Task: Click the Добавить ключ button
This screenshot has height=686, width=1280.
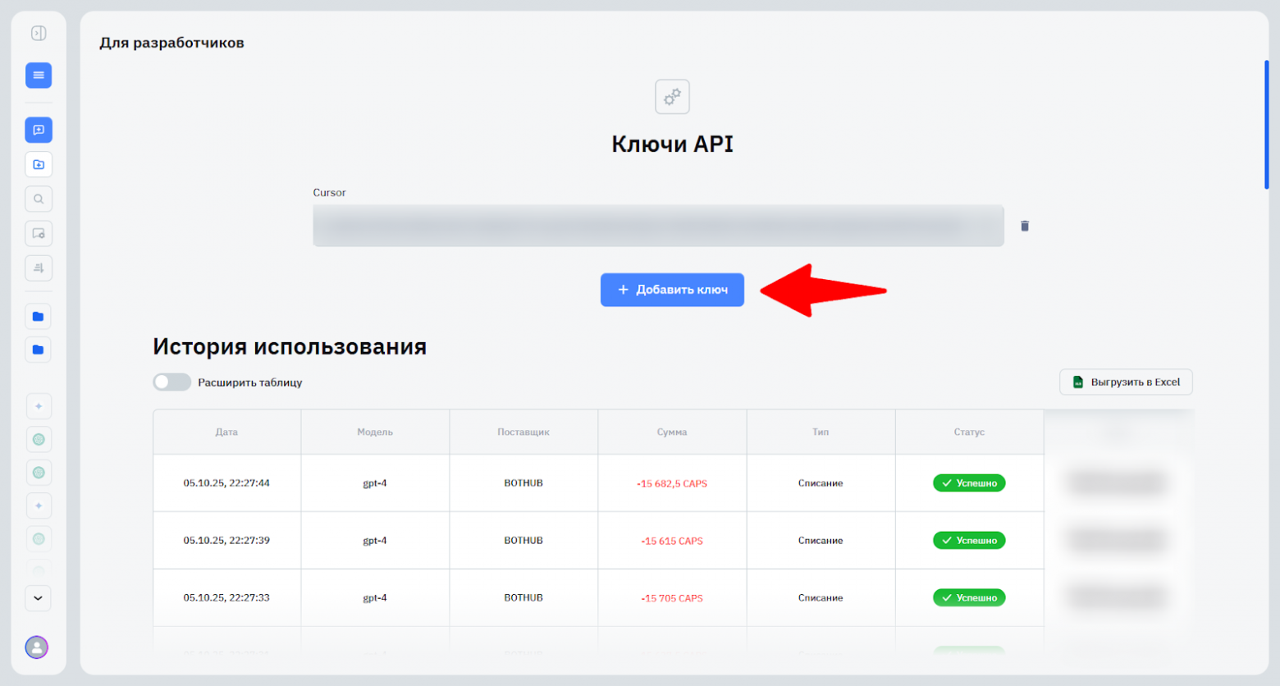Action: click(671, 290)
